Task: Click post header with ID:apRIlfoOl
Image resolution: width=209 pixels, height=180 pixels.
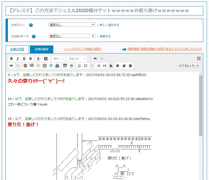Action: [x=77, y=75]
